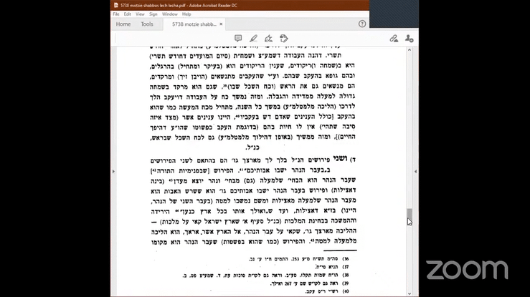Open the Fill & Sign pen icon
Viewport: 530px width, 297px height.
268,38
